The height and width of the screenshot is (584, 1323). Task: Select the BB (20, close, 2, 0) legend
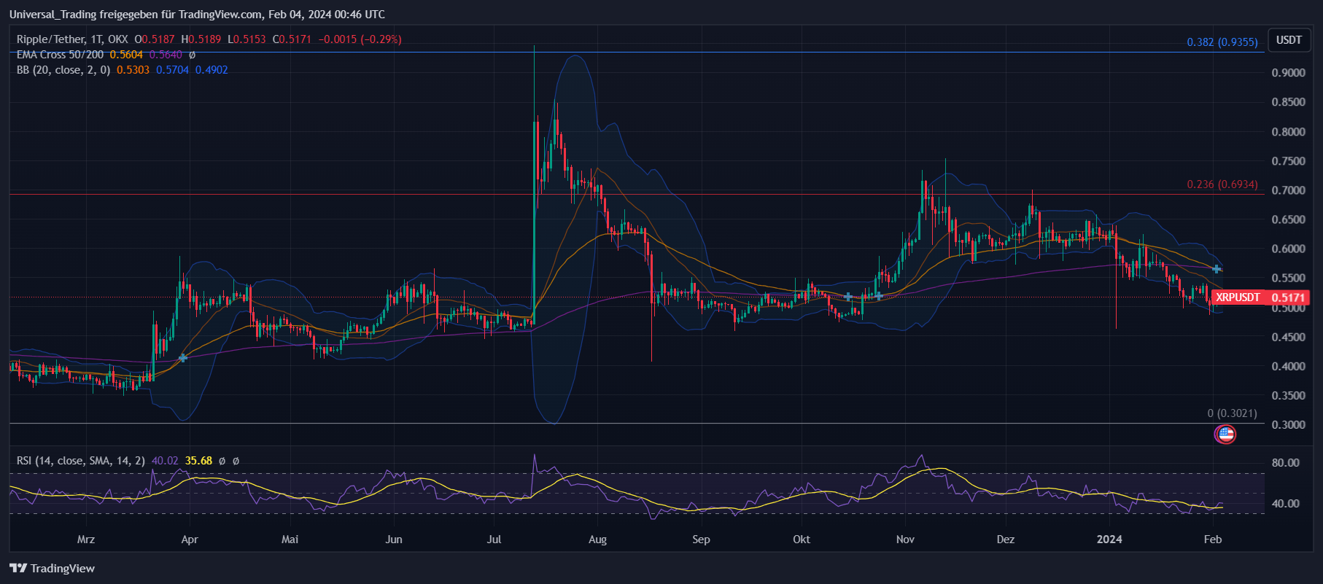pos(63,70)
